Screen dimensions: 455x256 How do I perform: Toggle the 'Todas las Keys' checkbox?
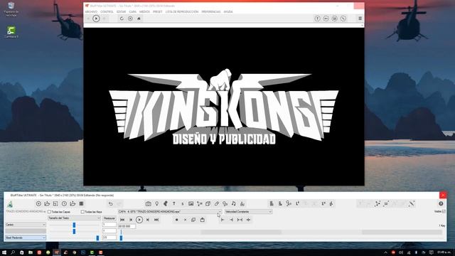tap(82, 212)
